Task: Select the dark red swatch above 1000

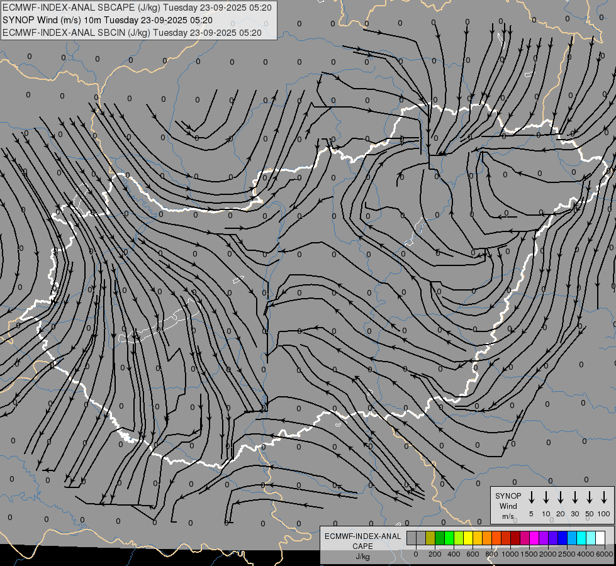Action: pyautogui.click(x=515, y=538)
